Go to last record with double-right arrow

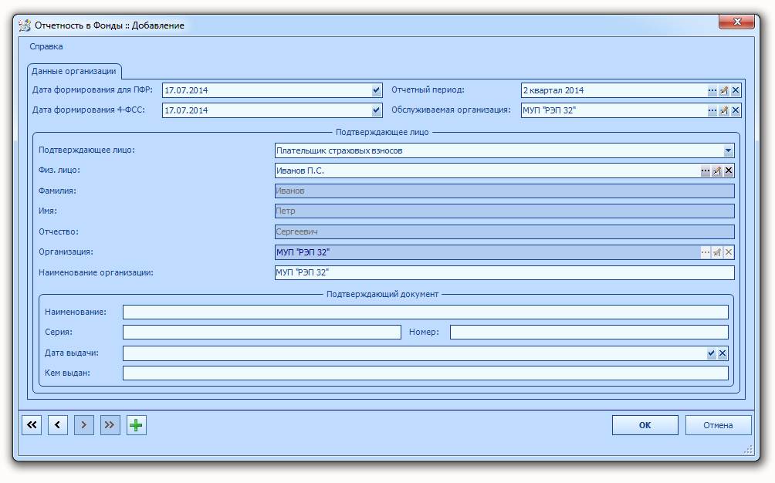(x=110, y=425)
